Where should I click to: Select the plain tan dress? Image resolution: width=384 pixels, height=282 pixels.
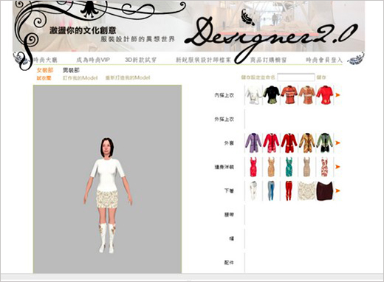coord(307,167)
